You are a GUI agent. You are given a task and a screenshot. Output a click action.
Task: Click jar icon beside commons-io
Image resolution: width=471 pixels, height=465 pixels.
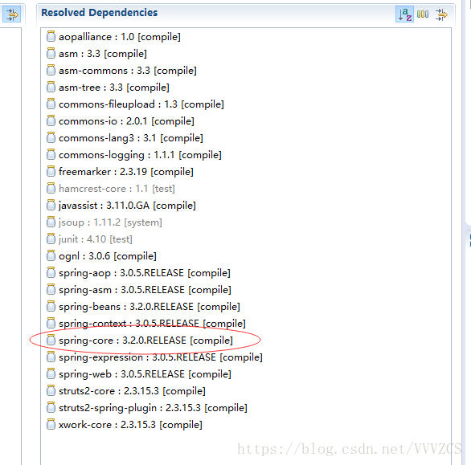click(51, 120)
